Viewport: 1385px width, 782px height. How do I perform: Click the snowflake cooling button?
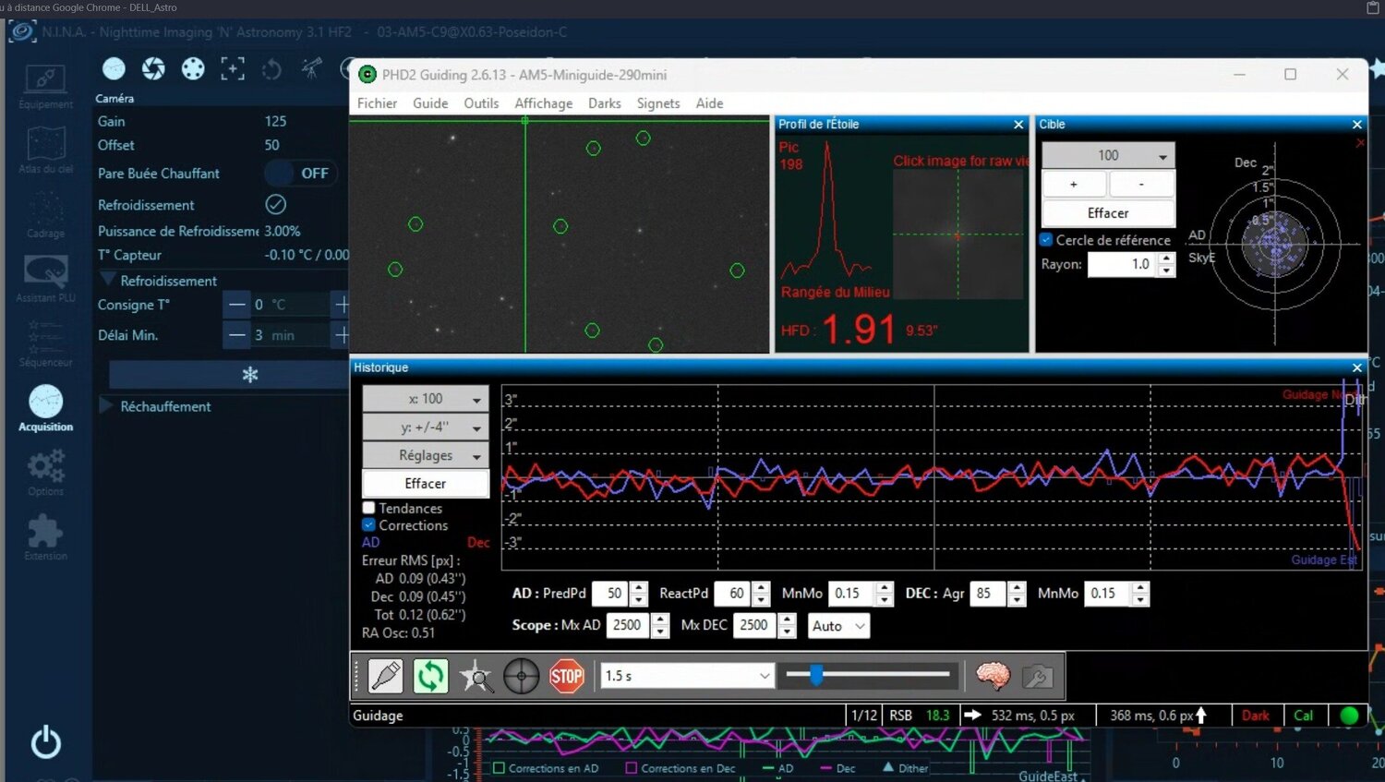click(x=249, y=374)
